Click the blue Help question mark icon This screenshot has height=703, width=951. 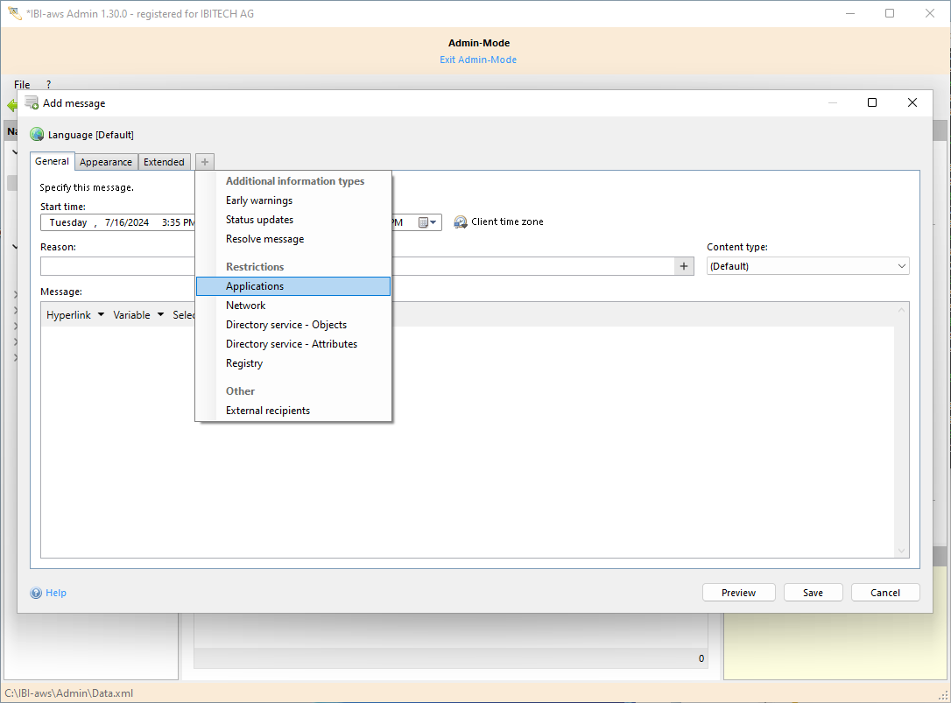click(x=36, y=593)
